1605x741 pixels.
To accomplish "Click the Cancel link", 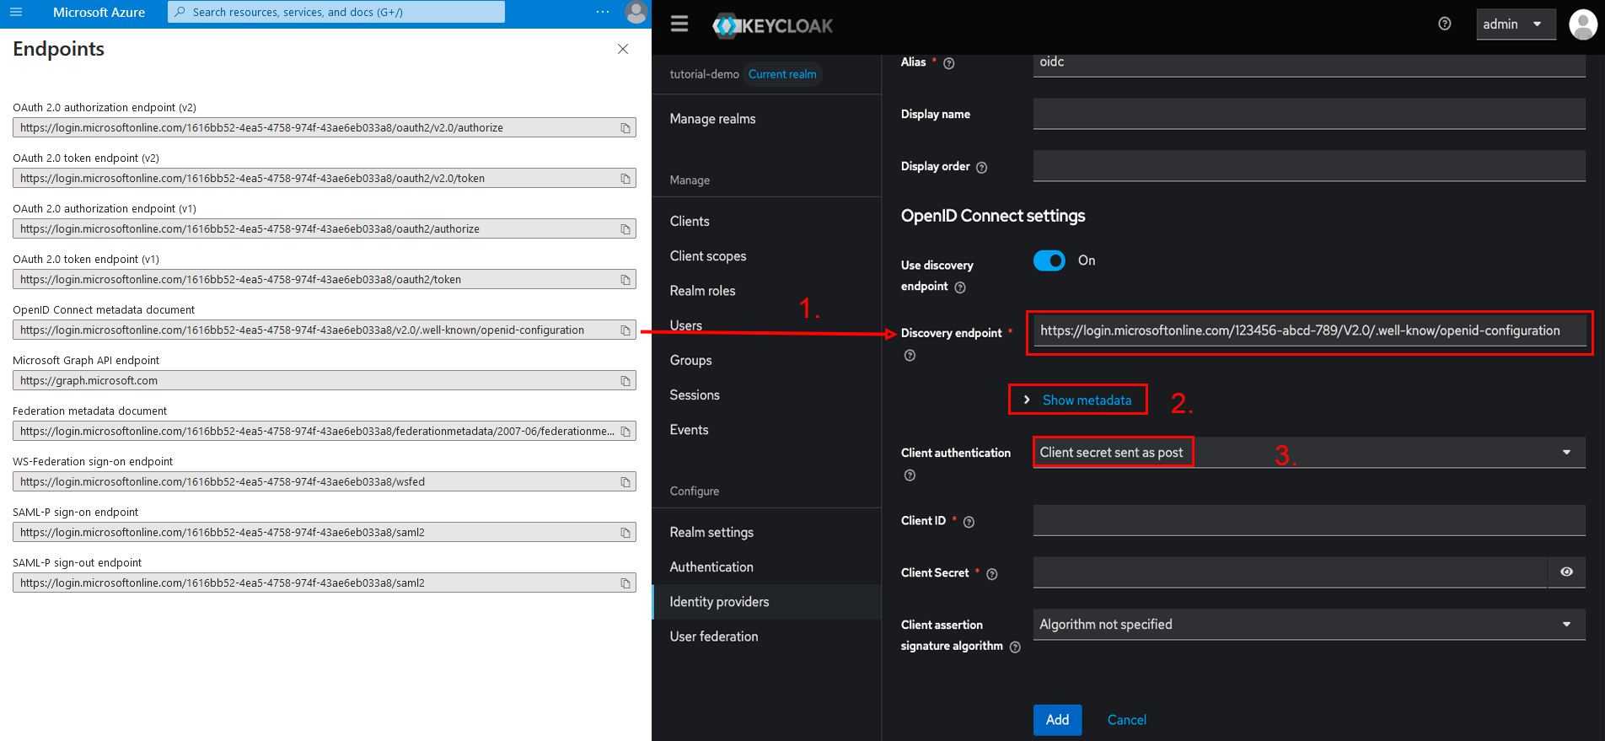I will 1126,719.
